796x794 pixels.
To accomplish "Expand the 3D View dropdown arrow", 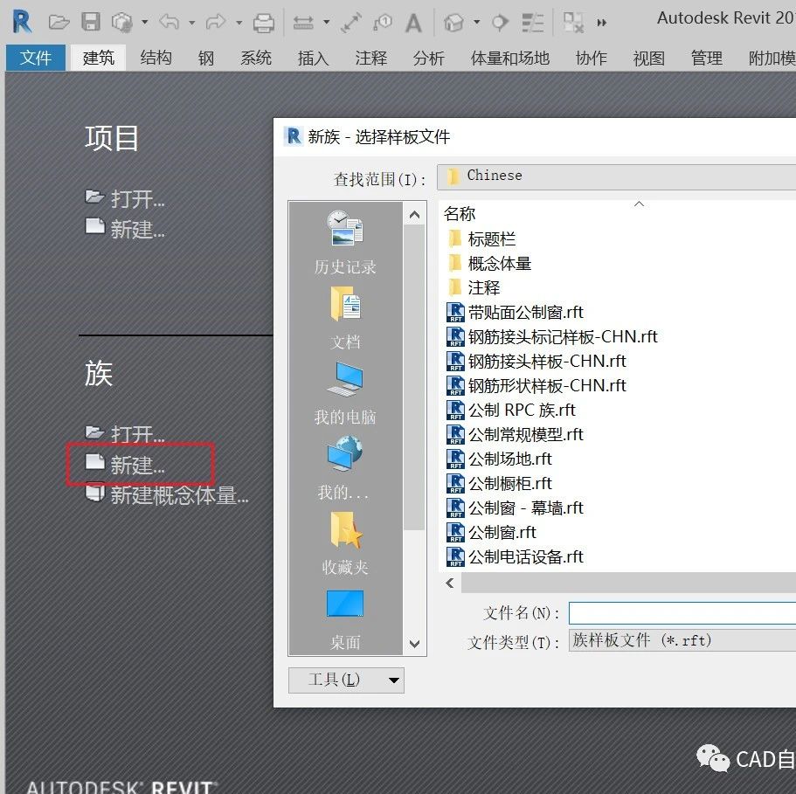I will [x=477, y=22].
